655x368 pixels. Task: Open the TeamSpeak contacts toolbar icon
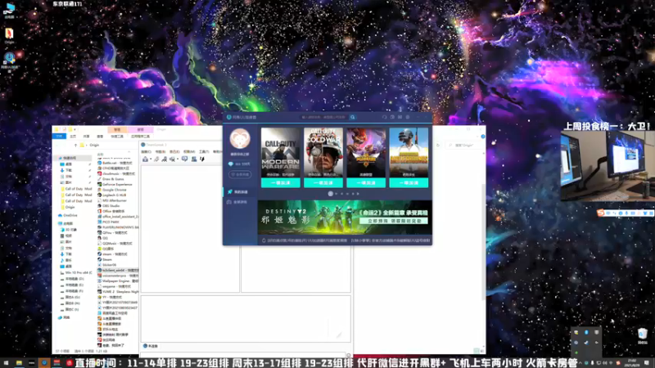click(194, 159)
